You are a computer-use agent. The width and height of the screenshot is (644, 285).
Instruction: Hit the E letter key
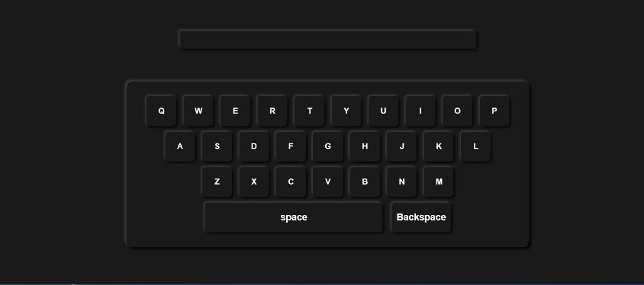pyautogui.click(x=235, y=111)
